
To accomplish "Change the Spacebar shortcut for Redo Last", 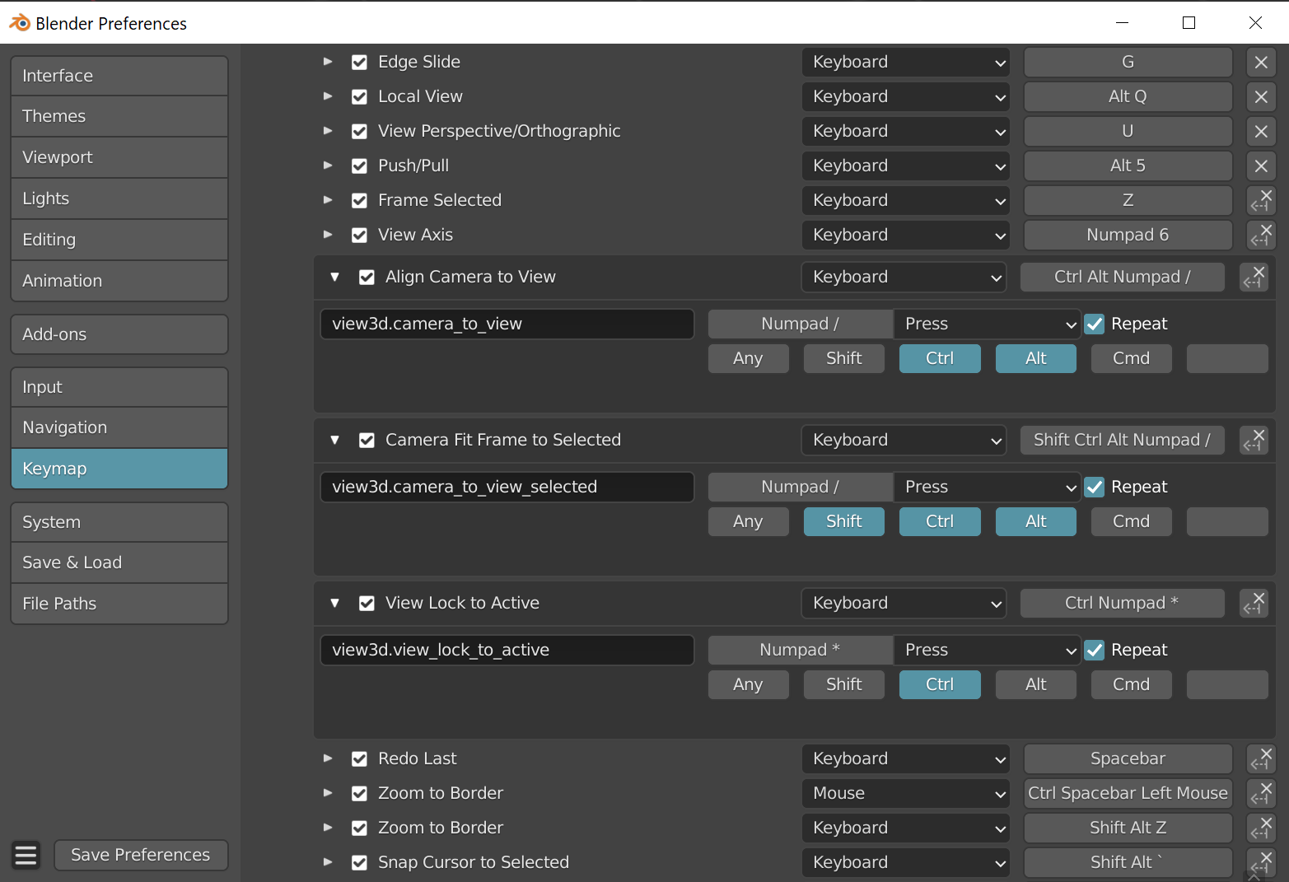I will coord(1127,759).
